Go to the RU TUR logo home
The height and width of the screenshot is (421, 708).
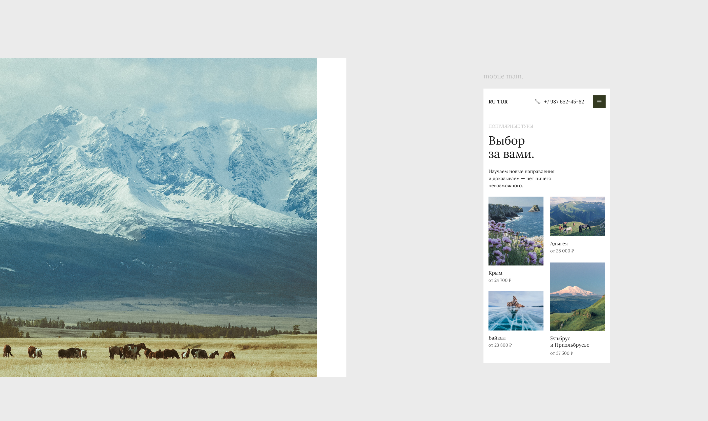pos(498,101)
